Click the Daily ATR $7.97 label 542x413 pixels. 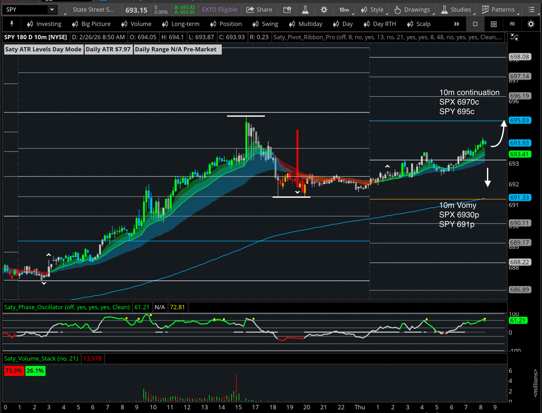tap(108, 49)
